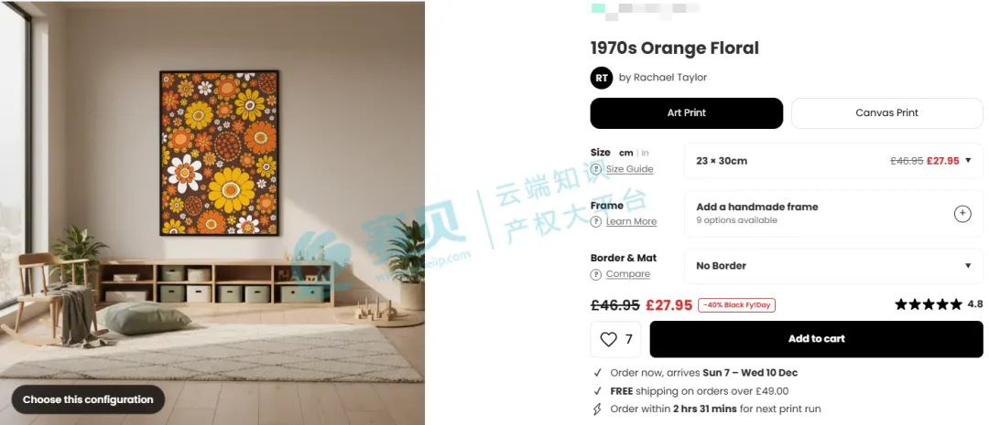Click the plus icon to add frame
This screenshot has height=425, width=989.
[x=962, y=214]
